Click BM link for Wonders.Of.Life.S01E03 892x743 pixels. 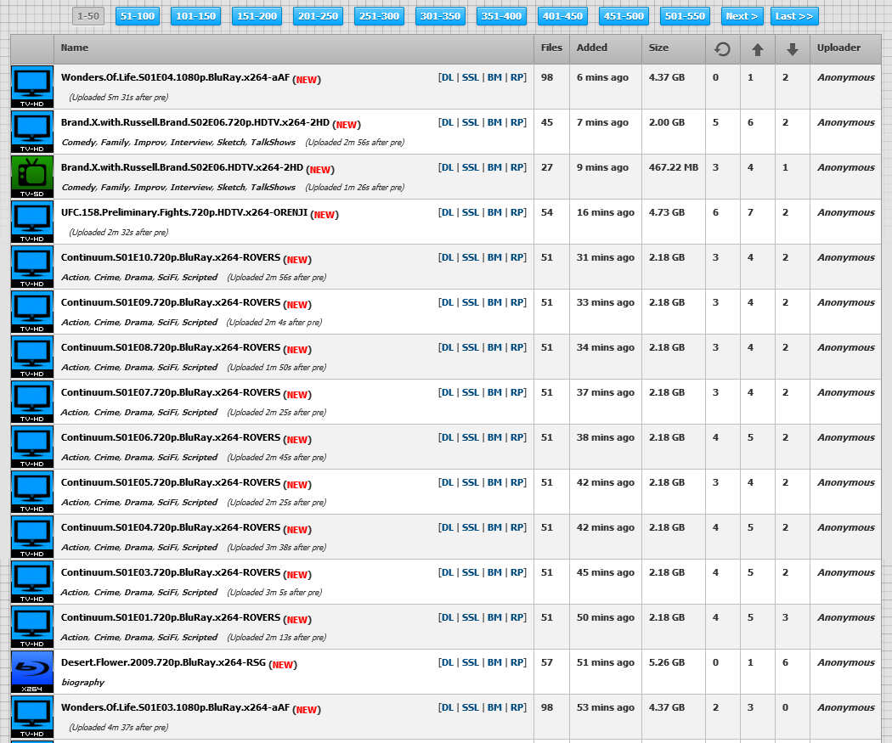click(494, 707)
